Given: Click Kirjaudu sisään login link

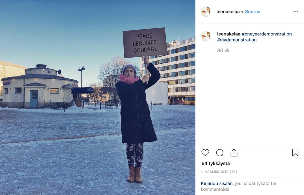Looking at the screenshot, I should tap(216, 183).
